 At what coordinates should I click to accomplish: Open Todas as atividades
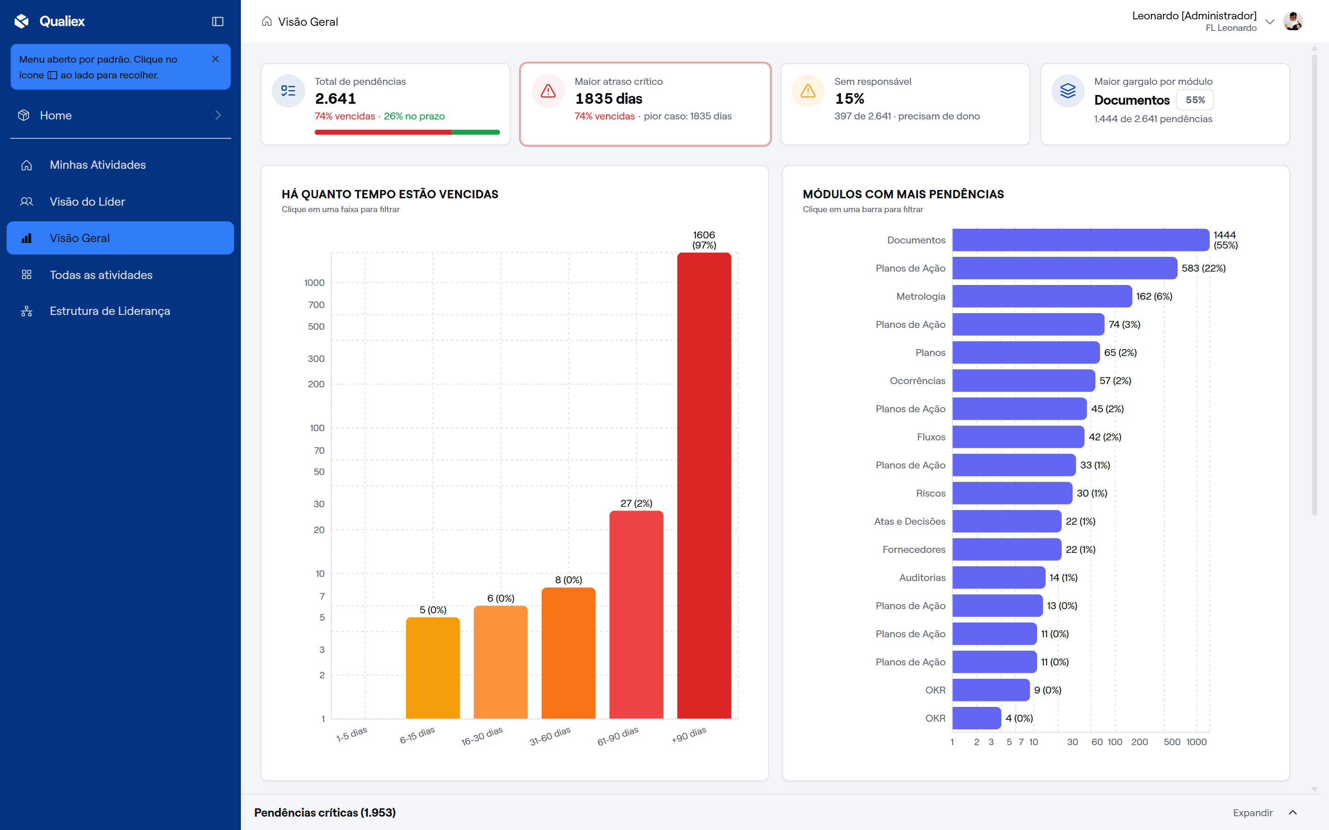coord(120,274)
